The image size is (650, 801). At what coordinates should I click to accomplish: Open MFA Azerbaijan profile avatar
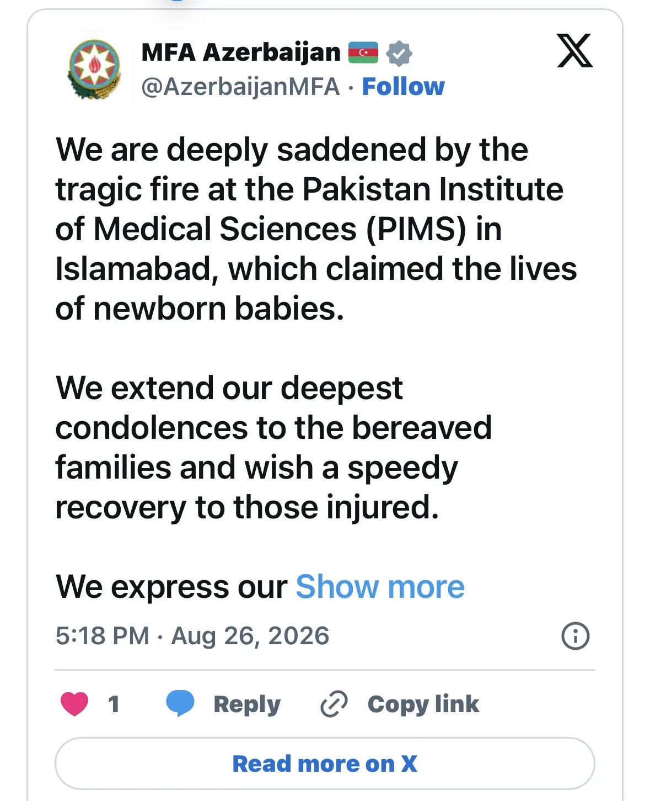94,69
